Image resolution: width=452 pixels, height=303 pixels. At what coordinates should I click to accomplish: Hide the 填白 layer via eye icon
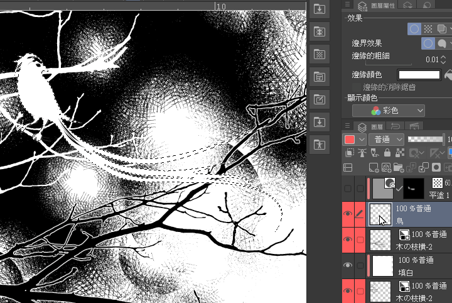tap(348, 265)
